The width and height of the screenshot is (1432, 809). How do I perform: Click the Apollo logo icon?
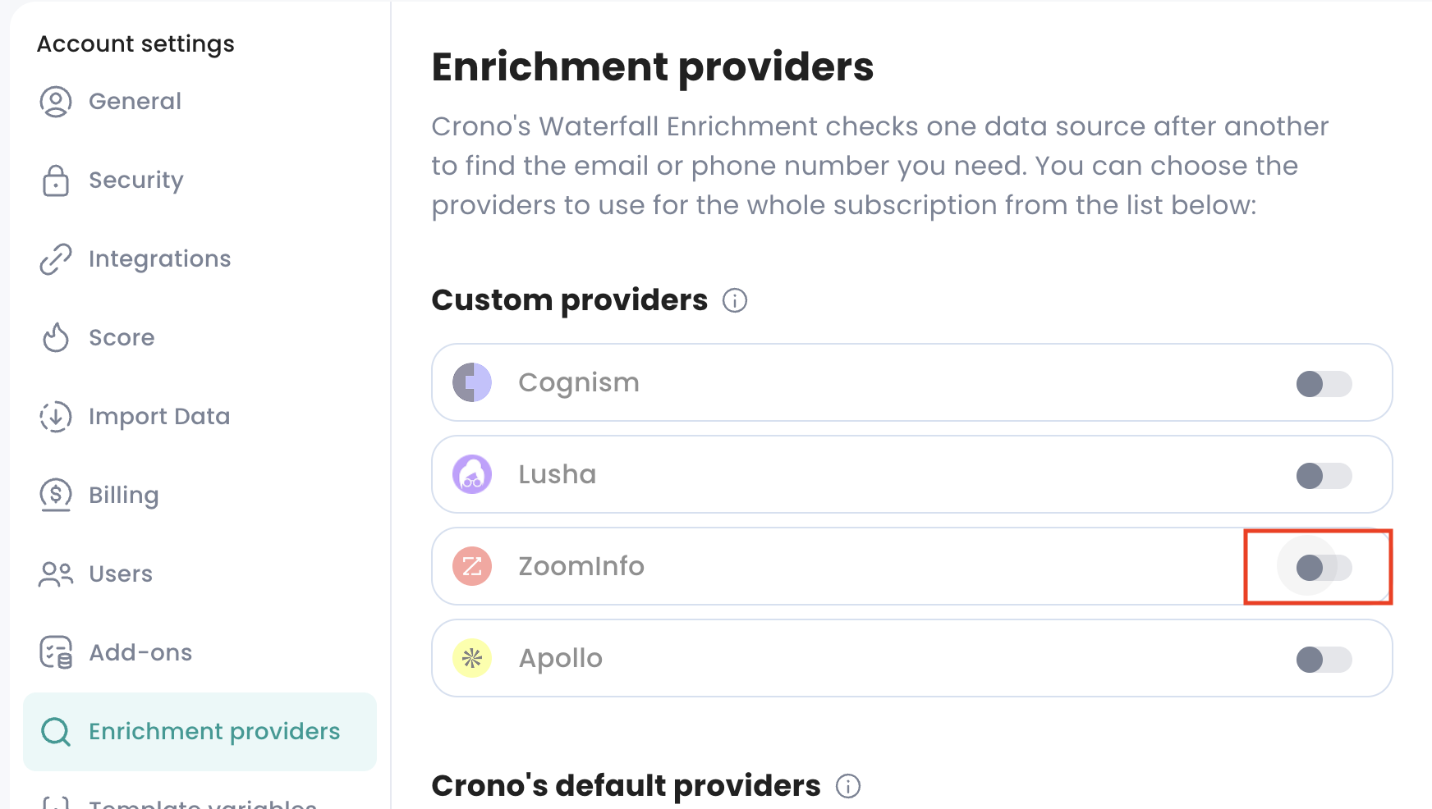coord(472,658)
